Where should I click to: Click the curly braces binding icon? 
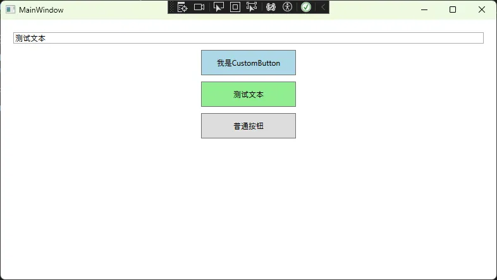(x=271, y=7)
